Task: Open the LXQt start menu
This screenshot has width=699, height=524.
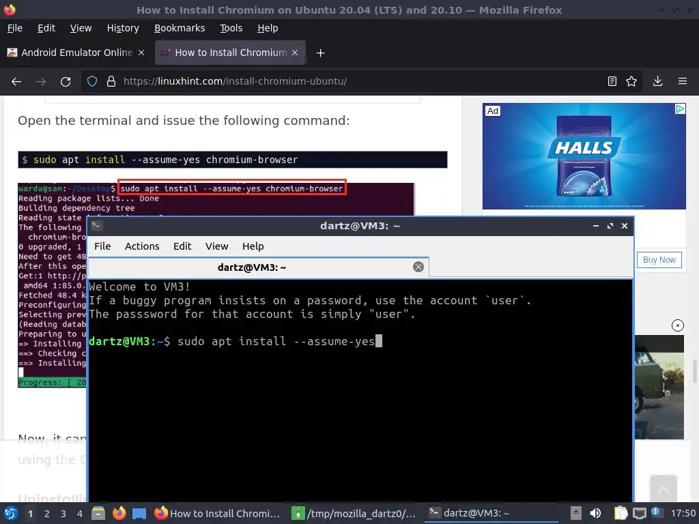Action: (11, 513)
